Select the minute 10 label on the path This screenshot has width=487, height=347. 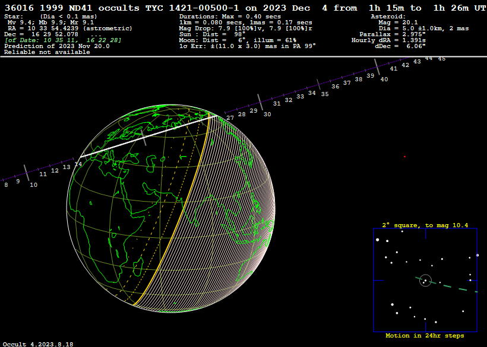[33, 185]
